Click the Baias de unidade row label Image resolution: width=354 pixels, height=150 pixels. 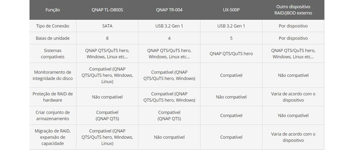(52, 38)
